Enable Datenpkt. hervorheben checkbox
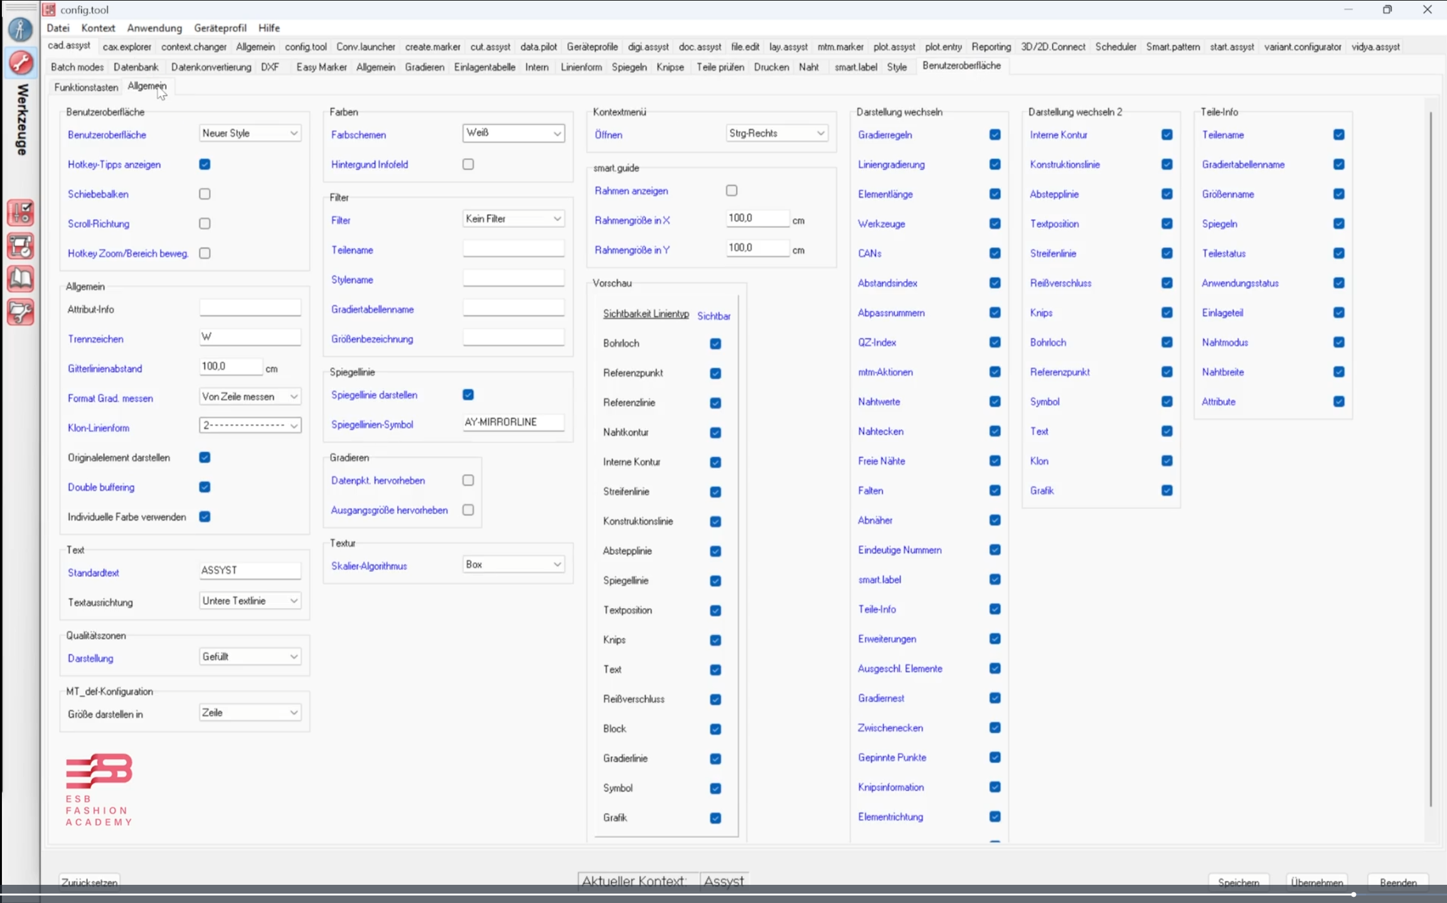 click(468, 480)
